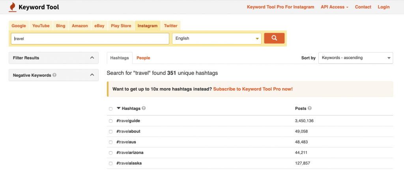404x170 pixels.
Task: Switch to the eBay tab
Action: [99, 26]
